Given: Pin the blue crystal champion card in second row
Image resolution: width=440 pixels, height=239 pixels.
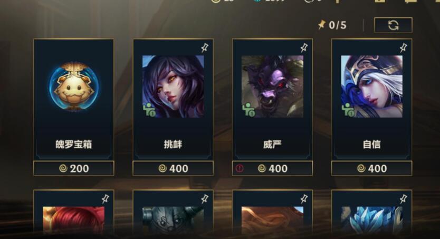Looking at the screenshot, I should (404, 199).
